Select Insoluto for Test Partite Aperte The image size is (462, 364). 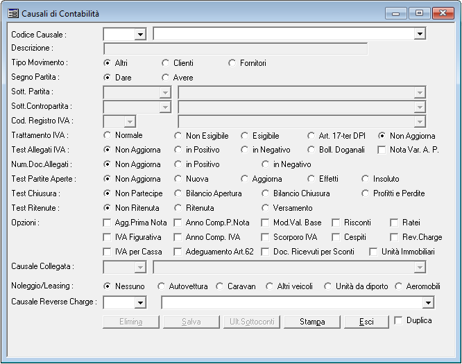[366, 179]
